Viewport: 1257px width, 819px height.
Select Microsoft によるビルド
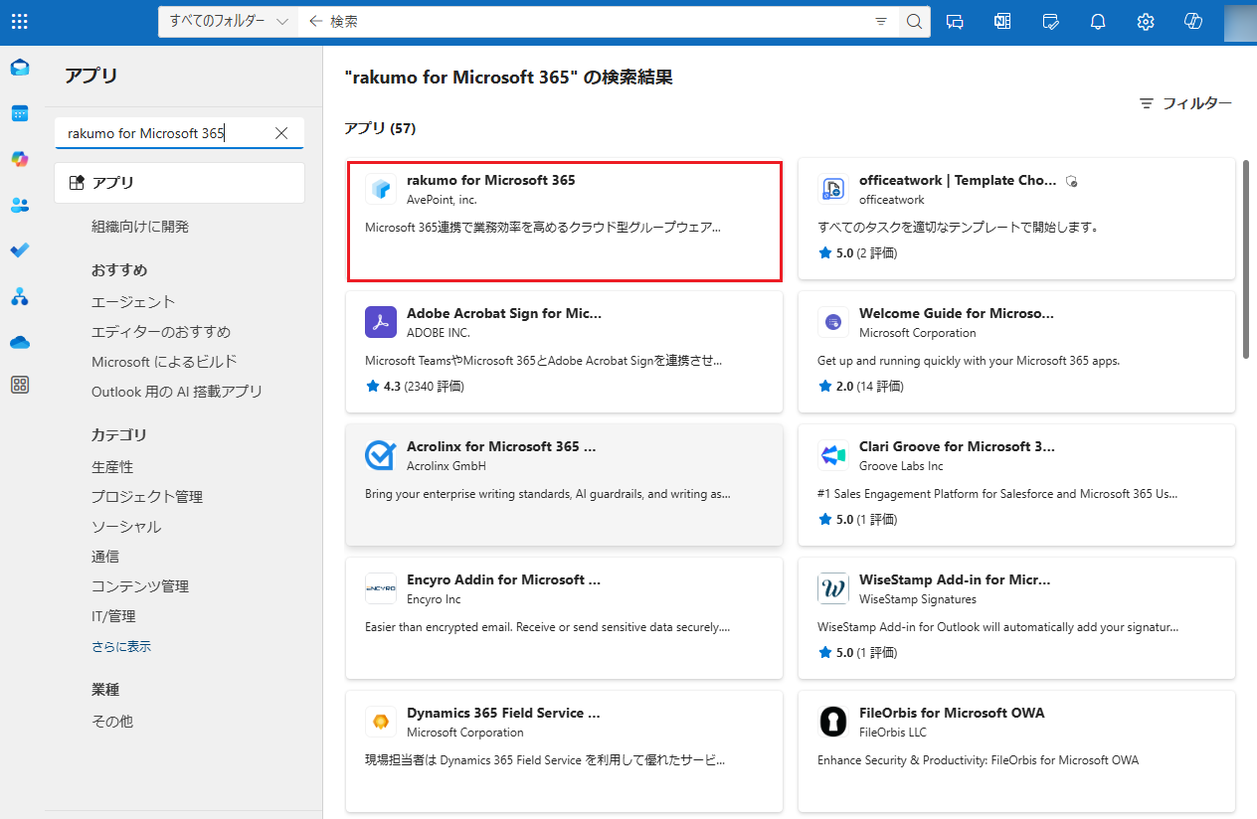[164, 362]
